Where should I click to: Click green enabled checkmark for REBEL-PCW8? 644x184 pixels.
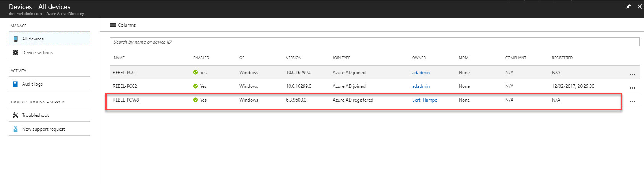coord(196,100)
